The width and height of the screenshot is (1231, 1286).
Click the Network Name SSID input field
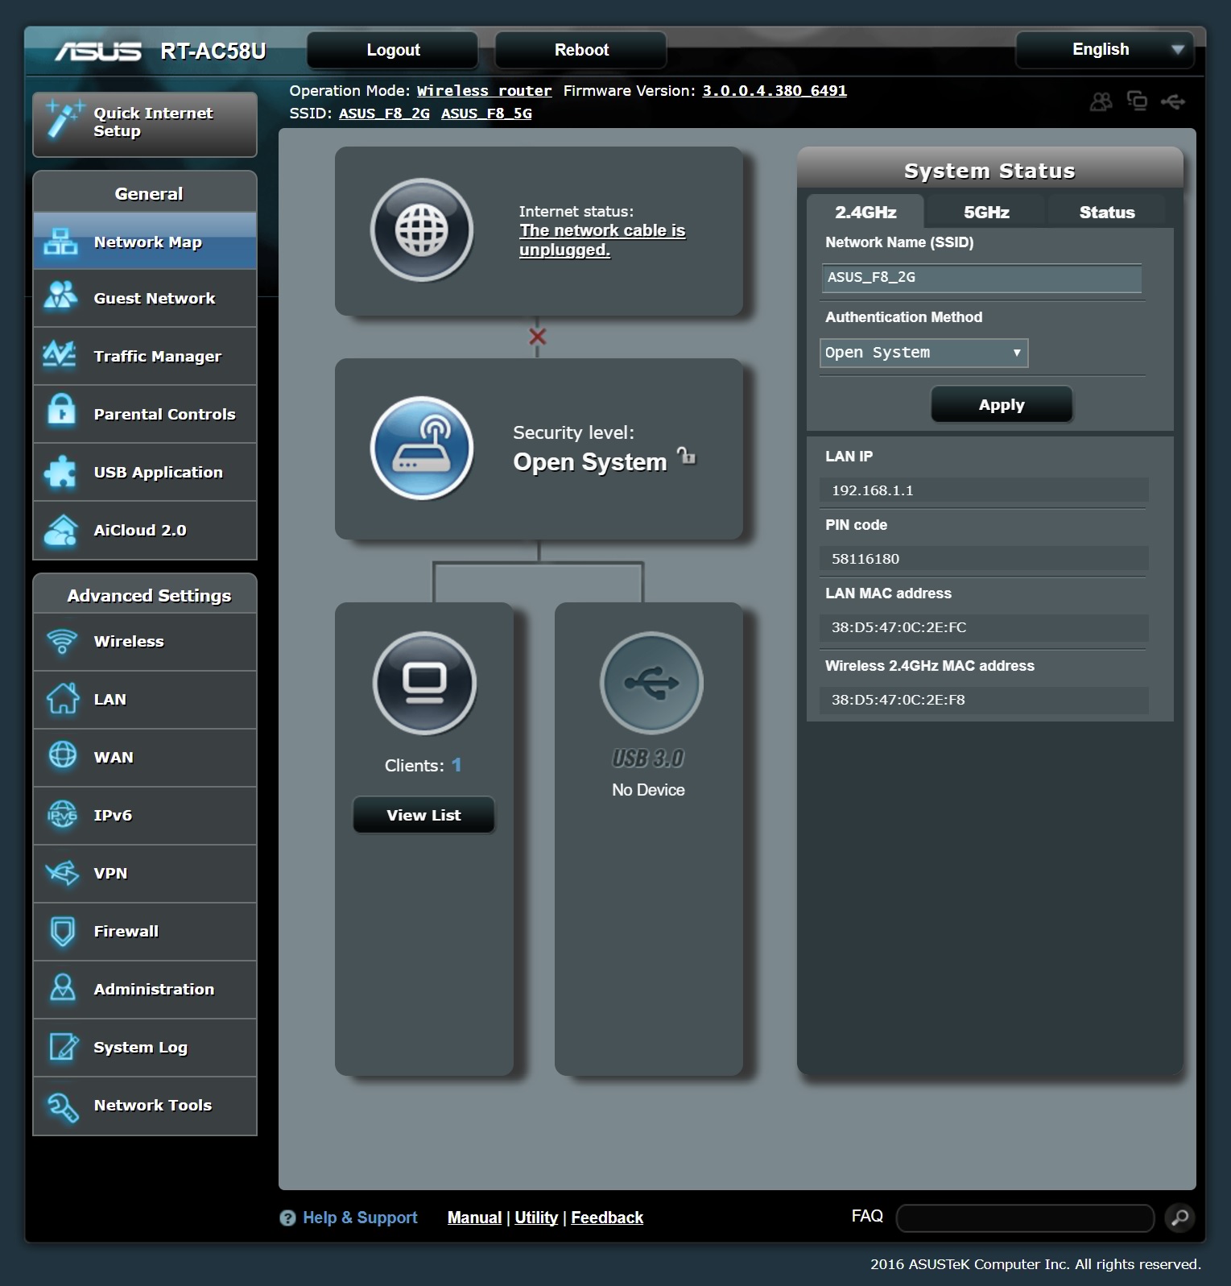(x=981, y=277)
